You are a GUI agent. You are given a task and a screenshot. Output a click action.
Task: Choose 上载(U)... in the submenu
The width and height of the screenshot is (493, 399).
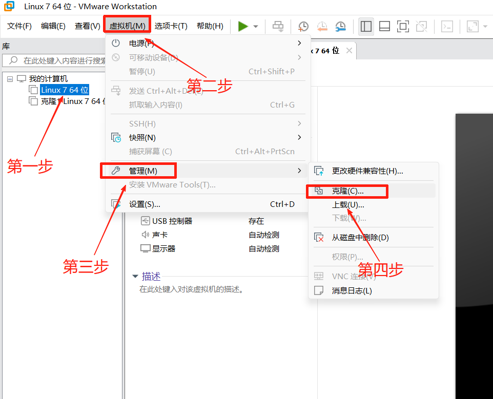tap(374, 205)
